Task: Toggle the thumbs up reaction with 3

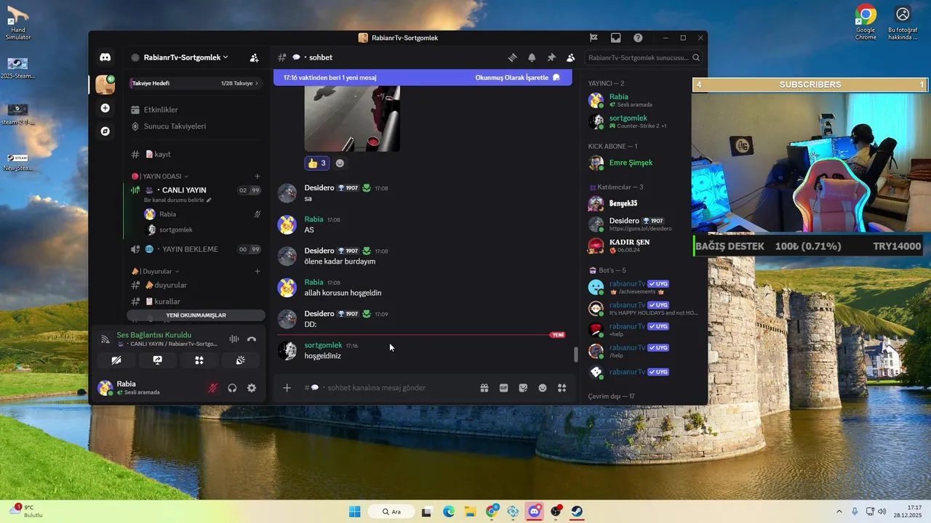Action: click(316, 163)
